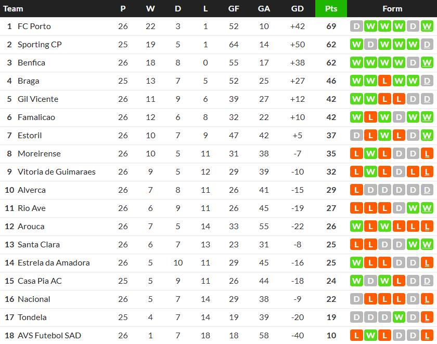The image size is (437, 344).
Task: Click AVS Futebol SAD's only W badge
Action: click(x=370, y=336)
